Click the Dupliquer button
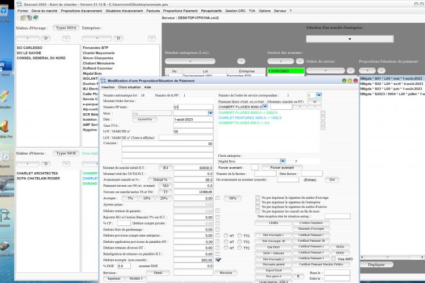425x283 pixels. [376, 264]
